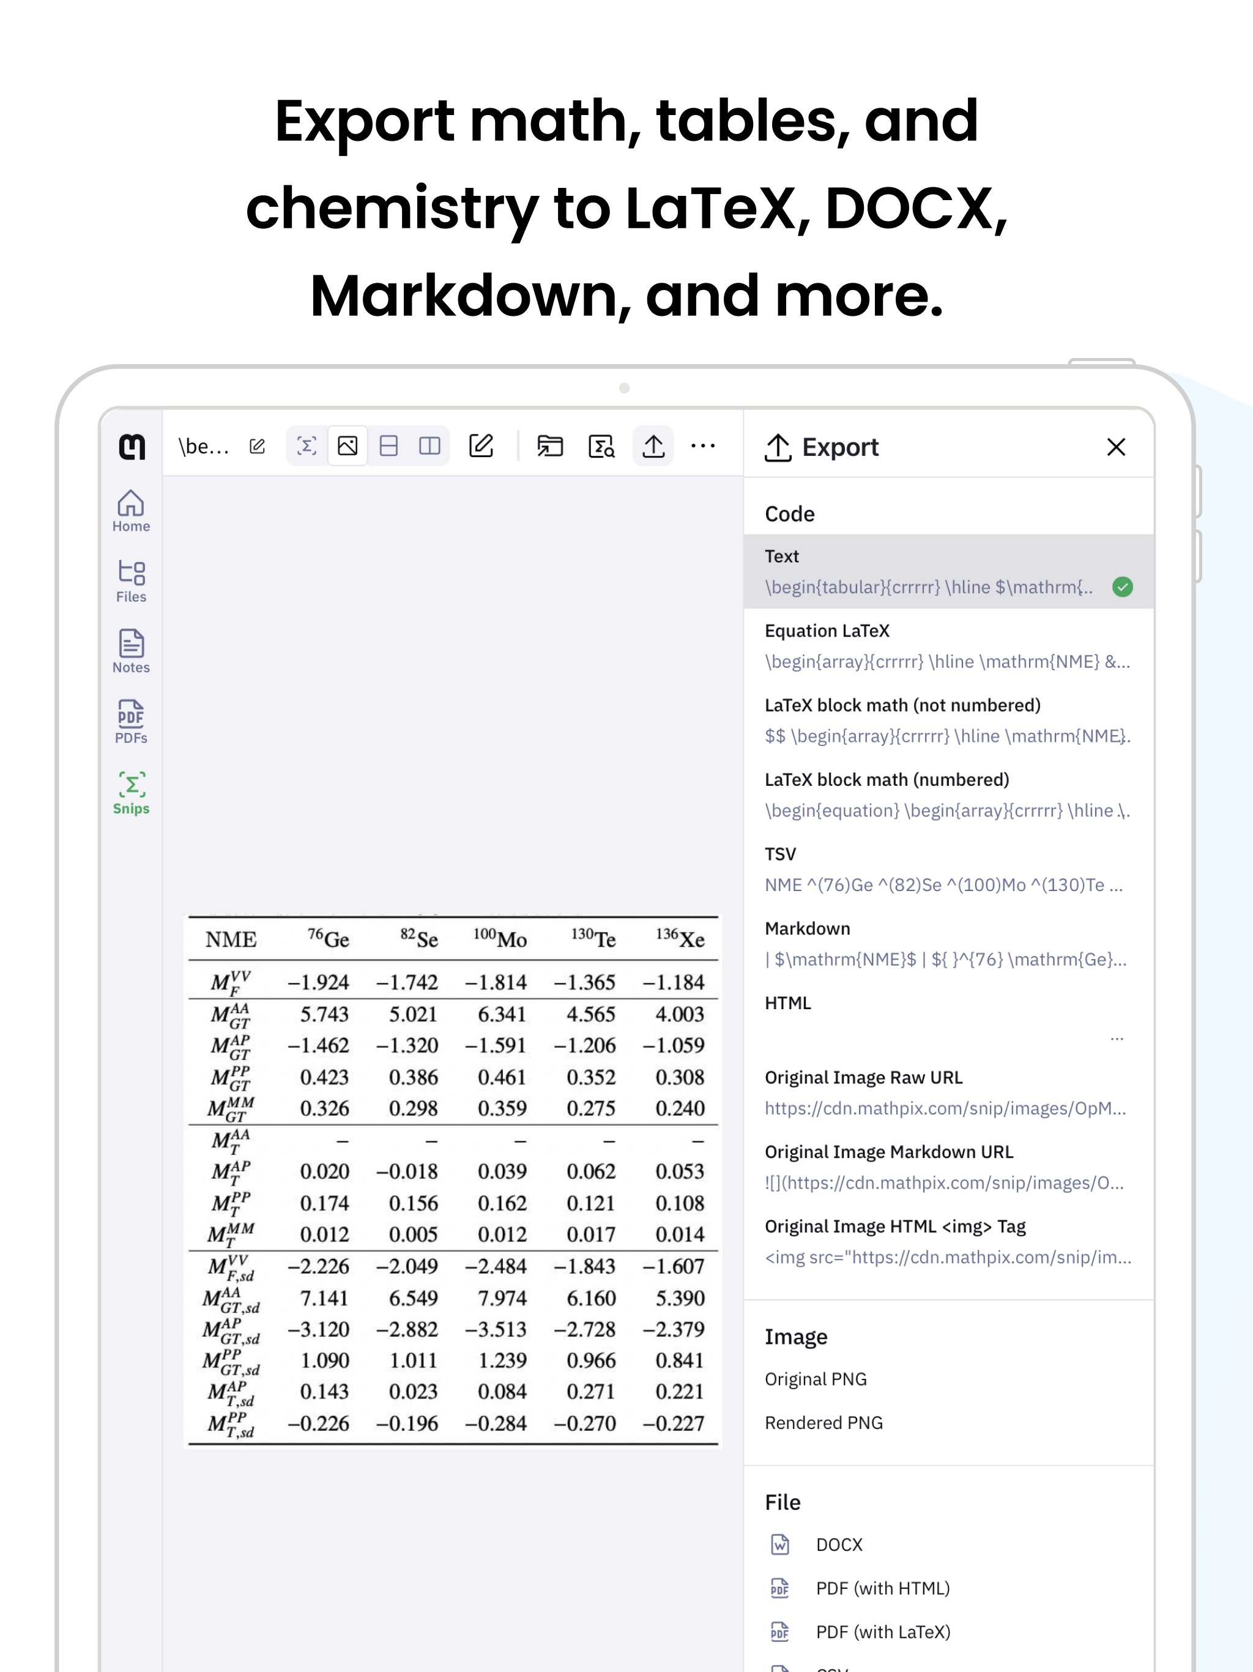Screen dimensions: 1253x1672
Task: Switch to image-only view mode
Action: click(348, 447)
